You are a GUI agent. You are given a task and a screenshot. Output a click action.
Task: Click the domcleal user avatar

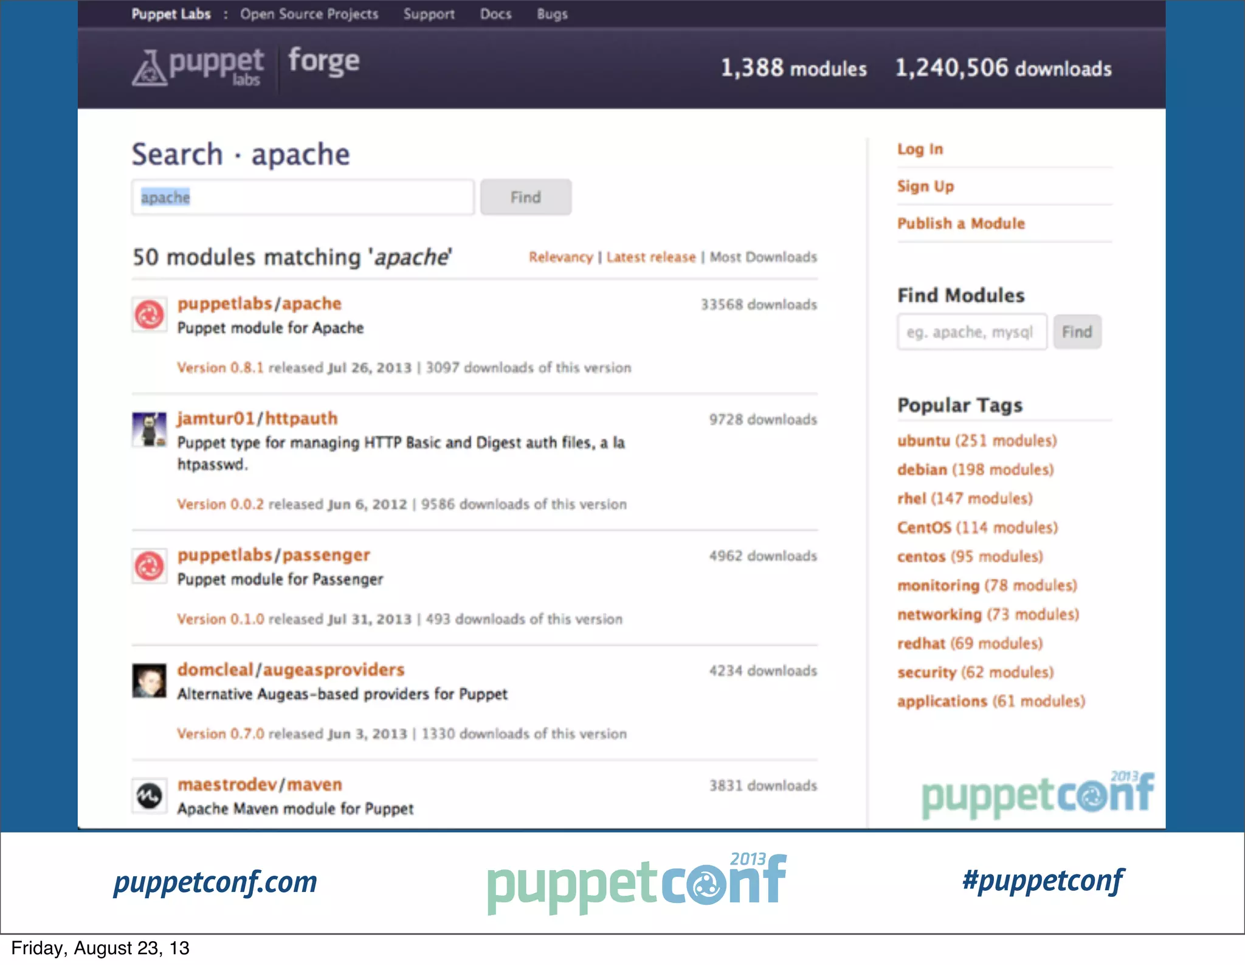point(149,680)
